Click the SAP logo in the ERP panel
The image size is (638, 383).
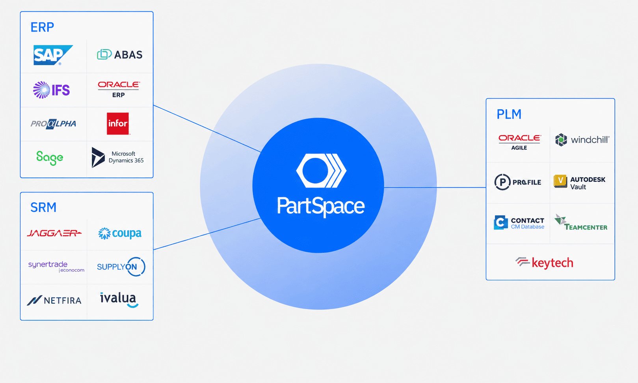53,55
